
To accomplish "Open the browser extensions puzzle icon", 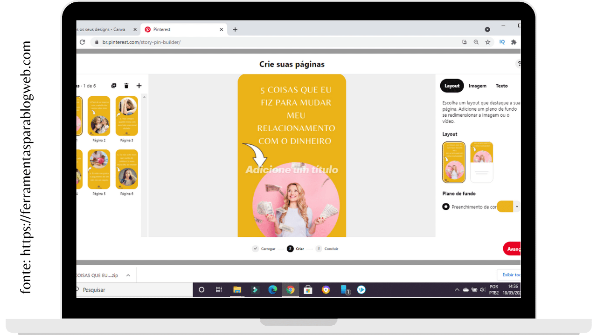I will pyautogui.click(x=514, y=42).
